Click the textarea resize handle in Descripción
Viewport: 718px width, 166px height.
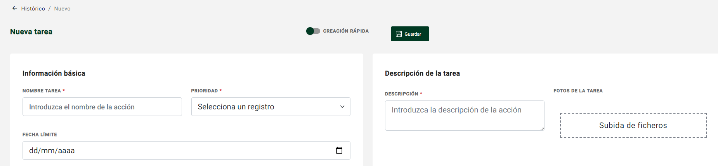[x=542, y=128]
